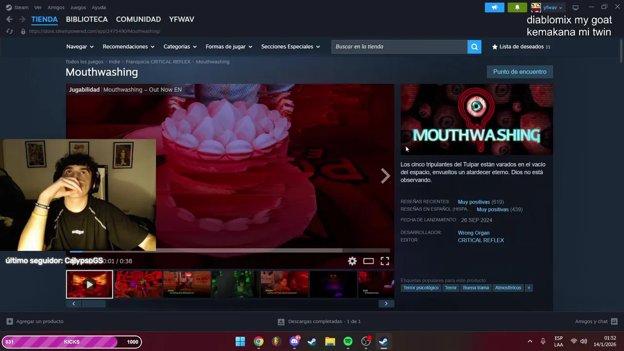Focus the Buscar en la tienda field

click(x=399, y=47)
